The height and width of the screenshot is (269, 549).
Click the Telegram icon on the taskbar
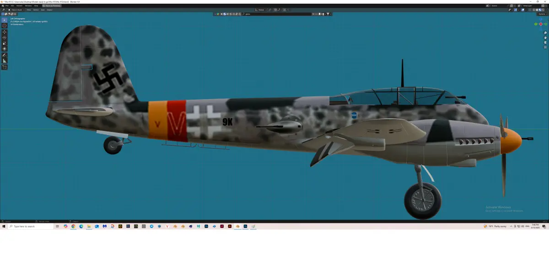click(x=151, y=226)
